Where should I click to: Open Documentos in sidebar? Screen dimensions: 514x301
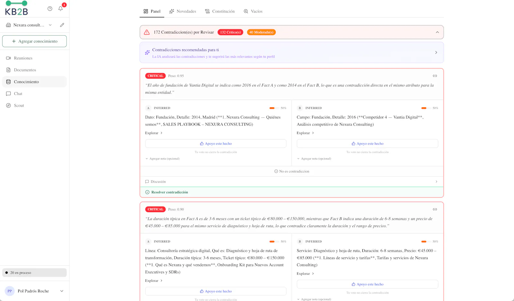[34, 70]
